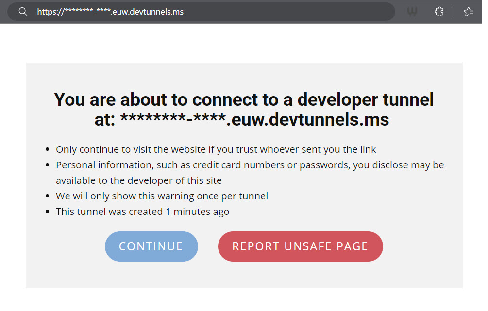
Task: Click the text "We will only show this warning once per tunnel"
Action: (x=162, y=196)
